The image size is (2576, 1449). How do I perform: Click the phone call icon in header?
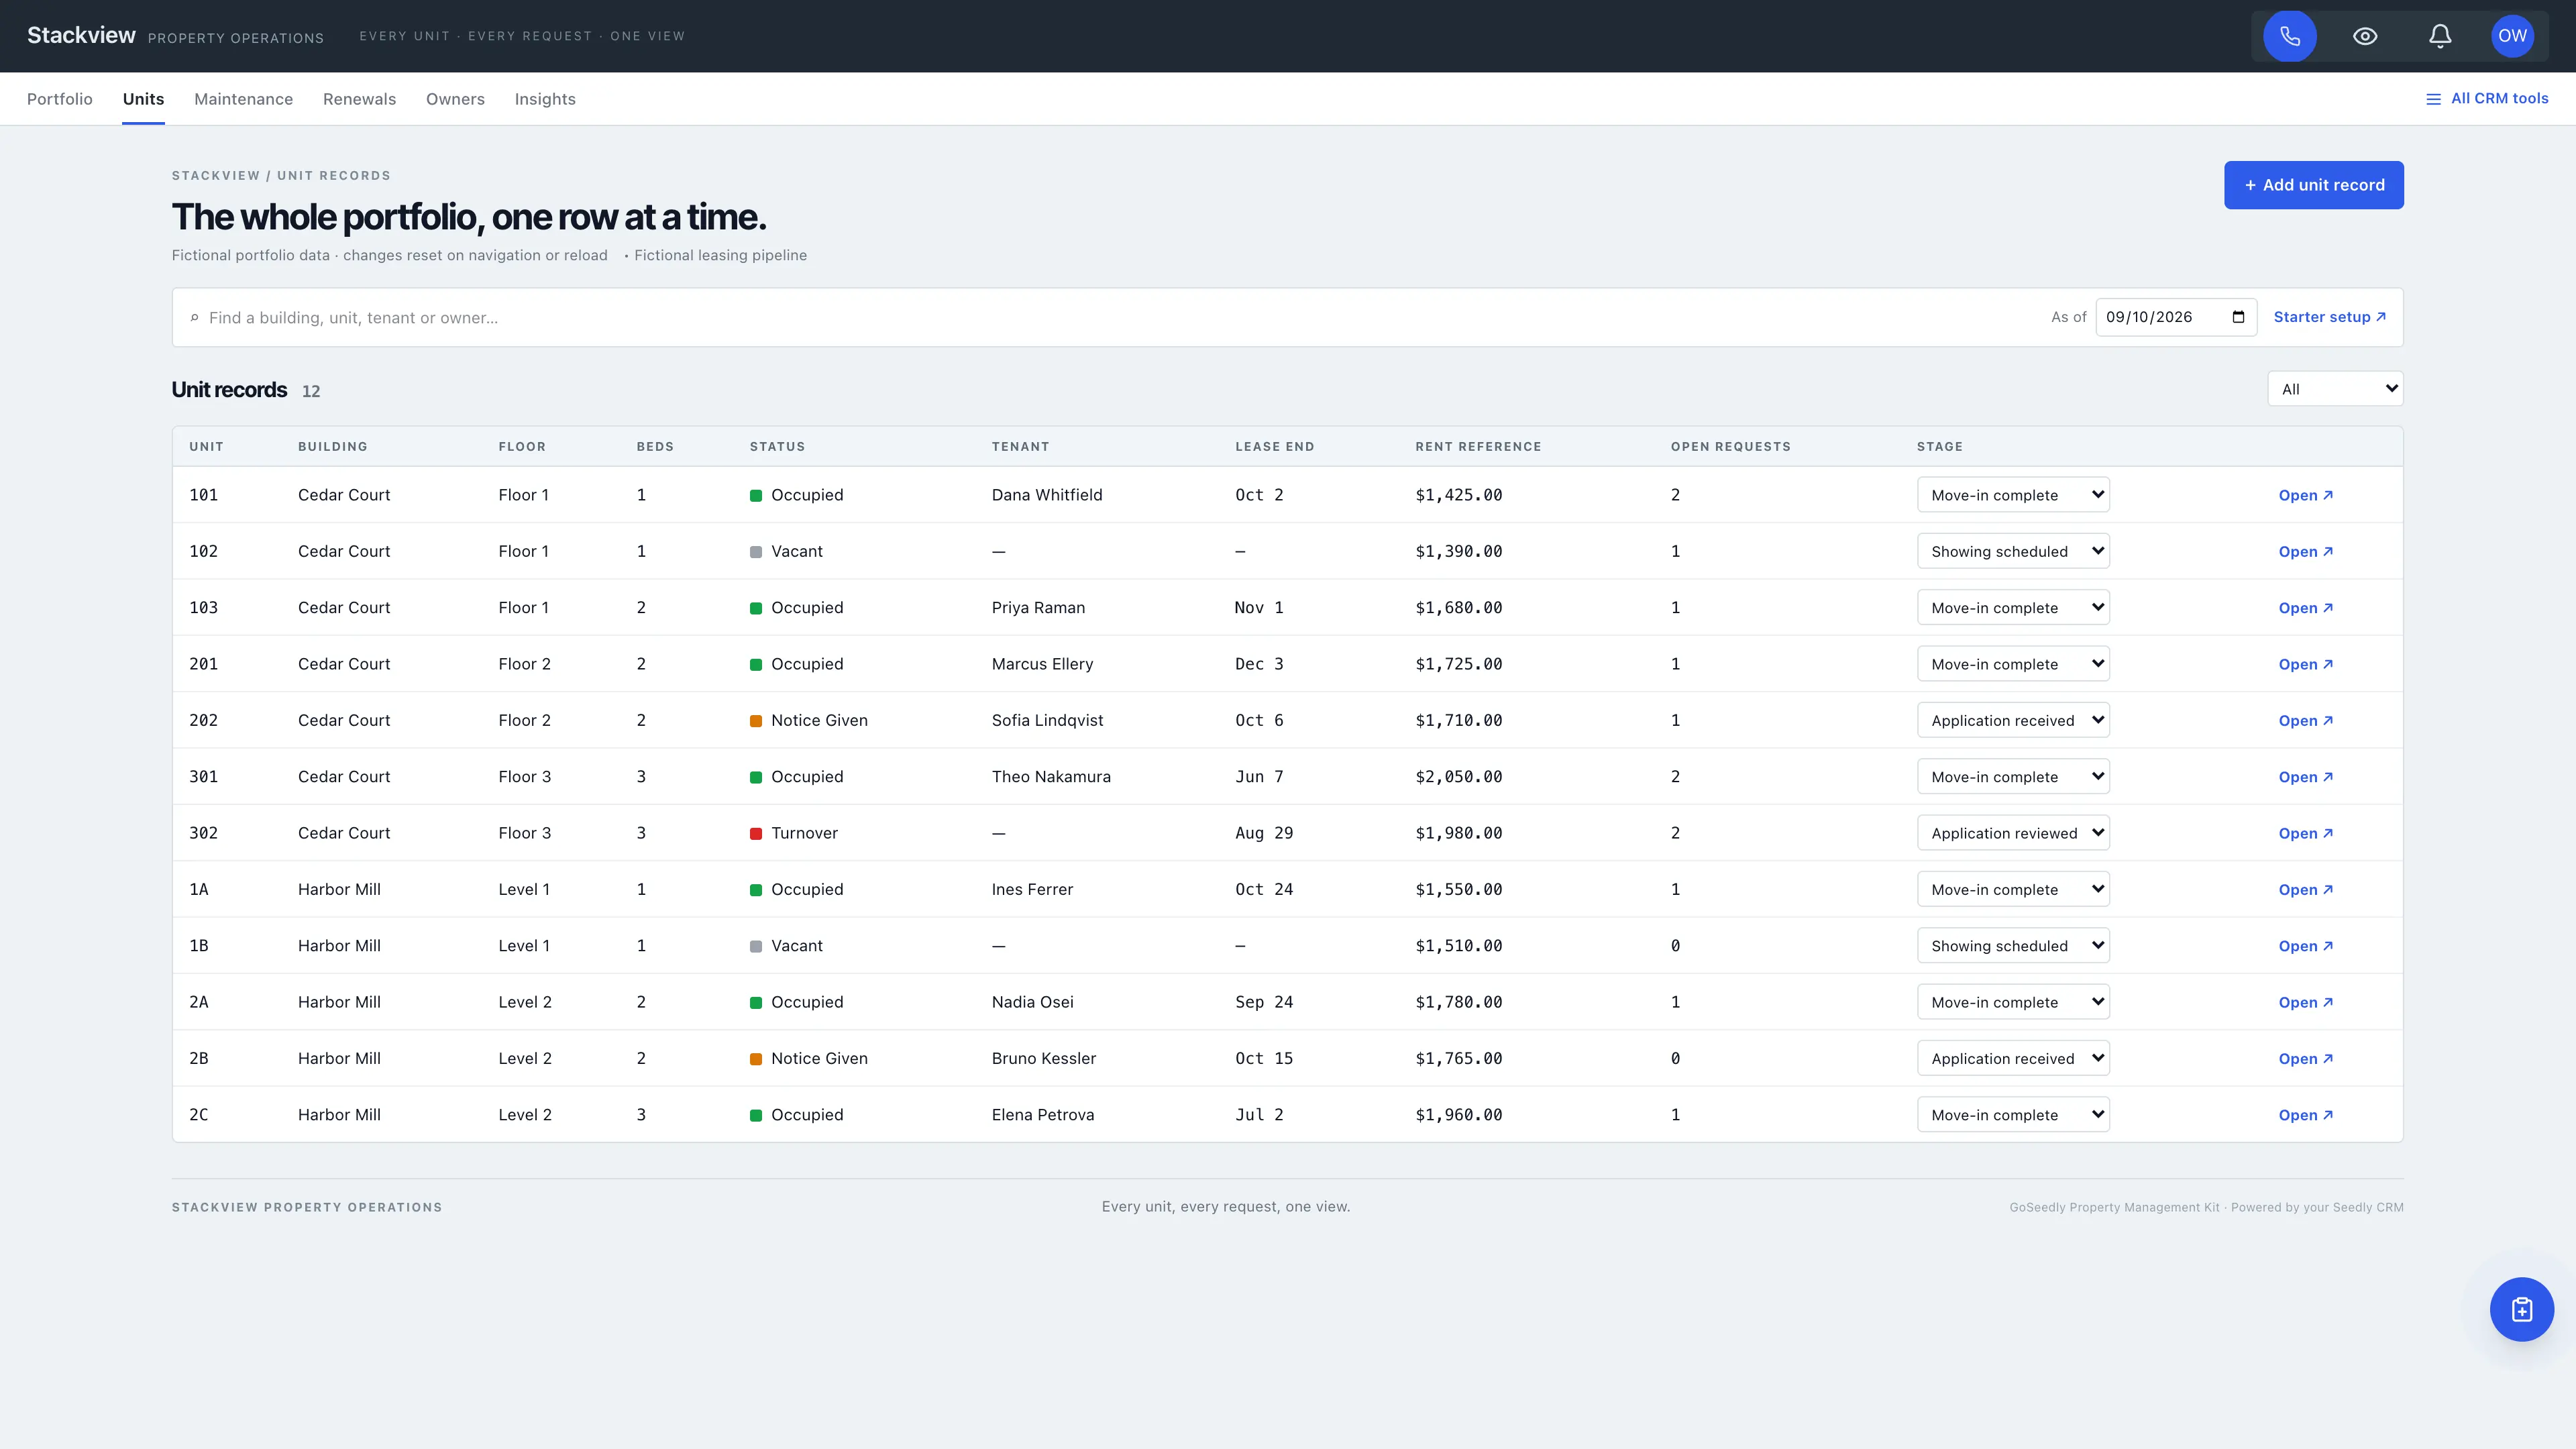(2289, 36)
